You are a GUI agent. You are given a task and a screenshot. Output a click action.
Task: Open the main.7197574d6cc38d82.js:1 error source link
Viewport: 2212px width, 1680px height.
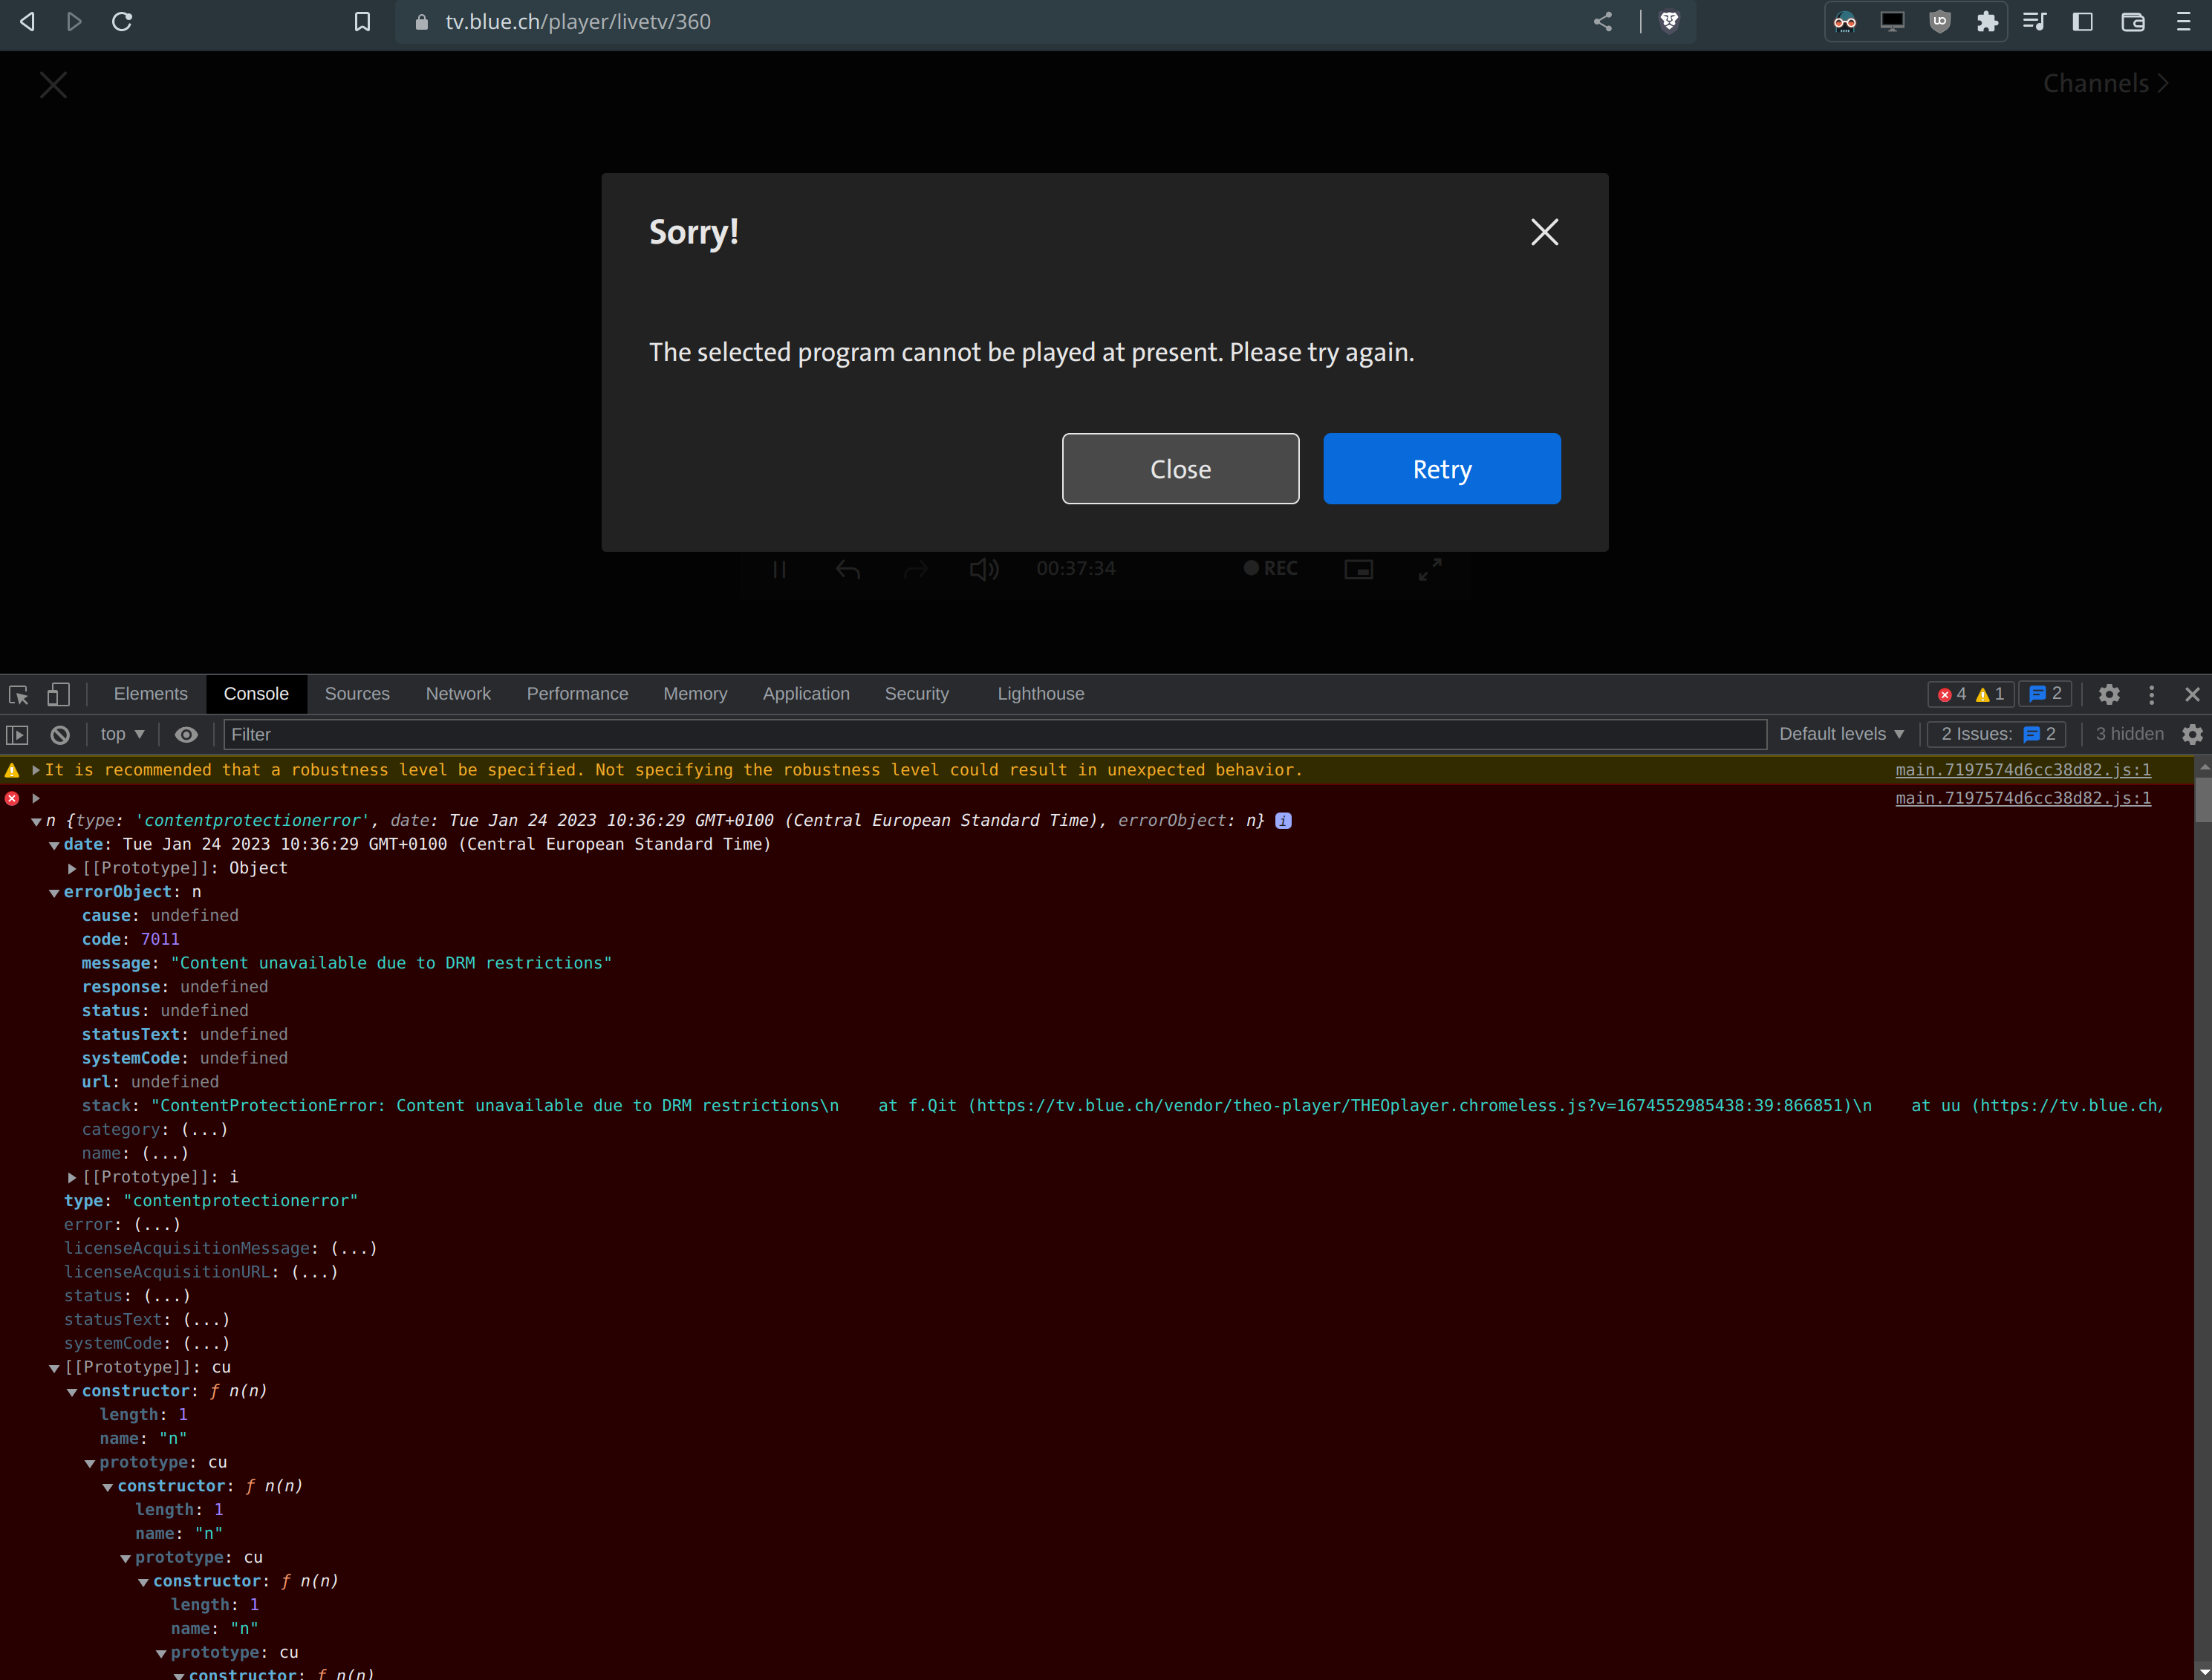2022,798
